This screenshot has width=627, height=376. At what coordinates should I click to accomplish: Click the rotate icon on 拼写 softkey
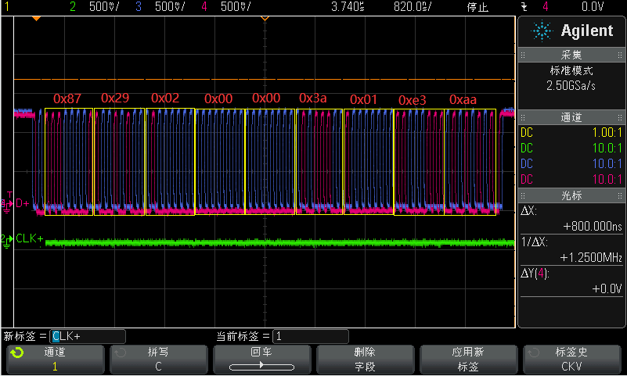120,353
